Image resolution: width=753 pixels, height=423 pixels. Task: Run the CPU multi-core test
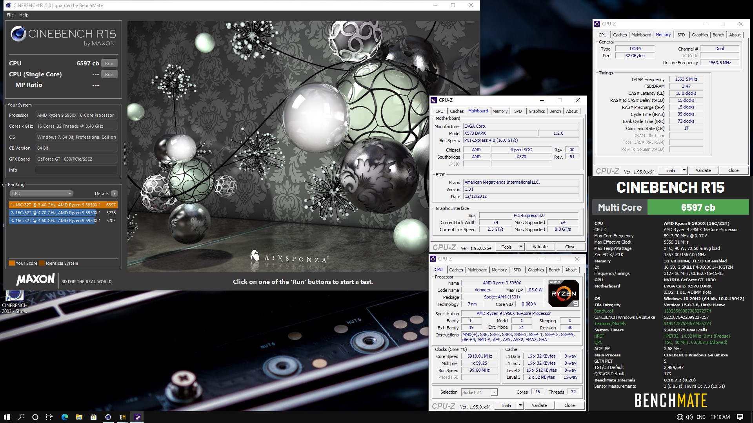pos(109,63)
